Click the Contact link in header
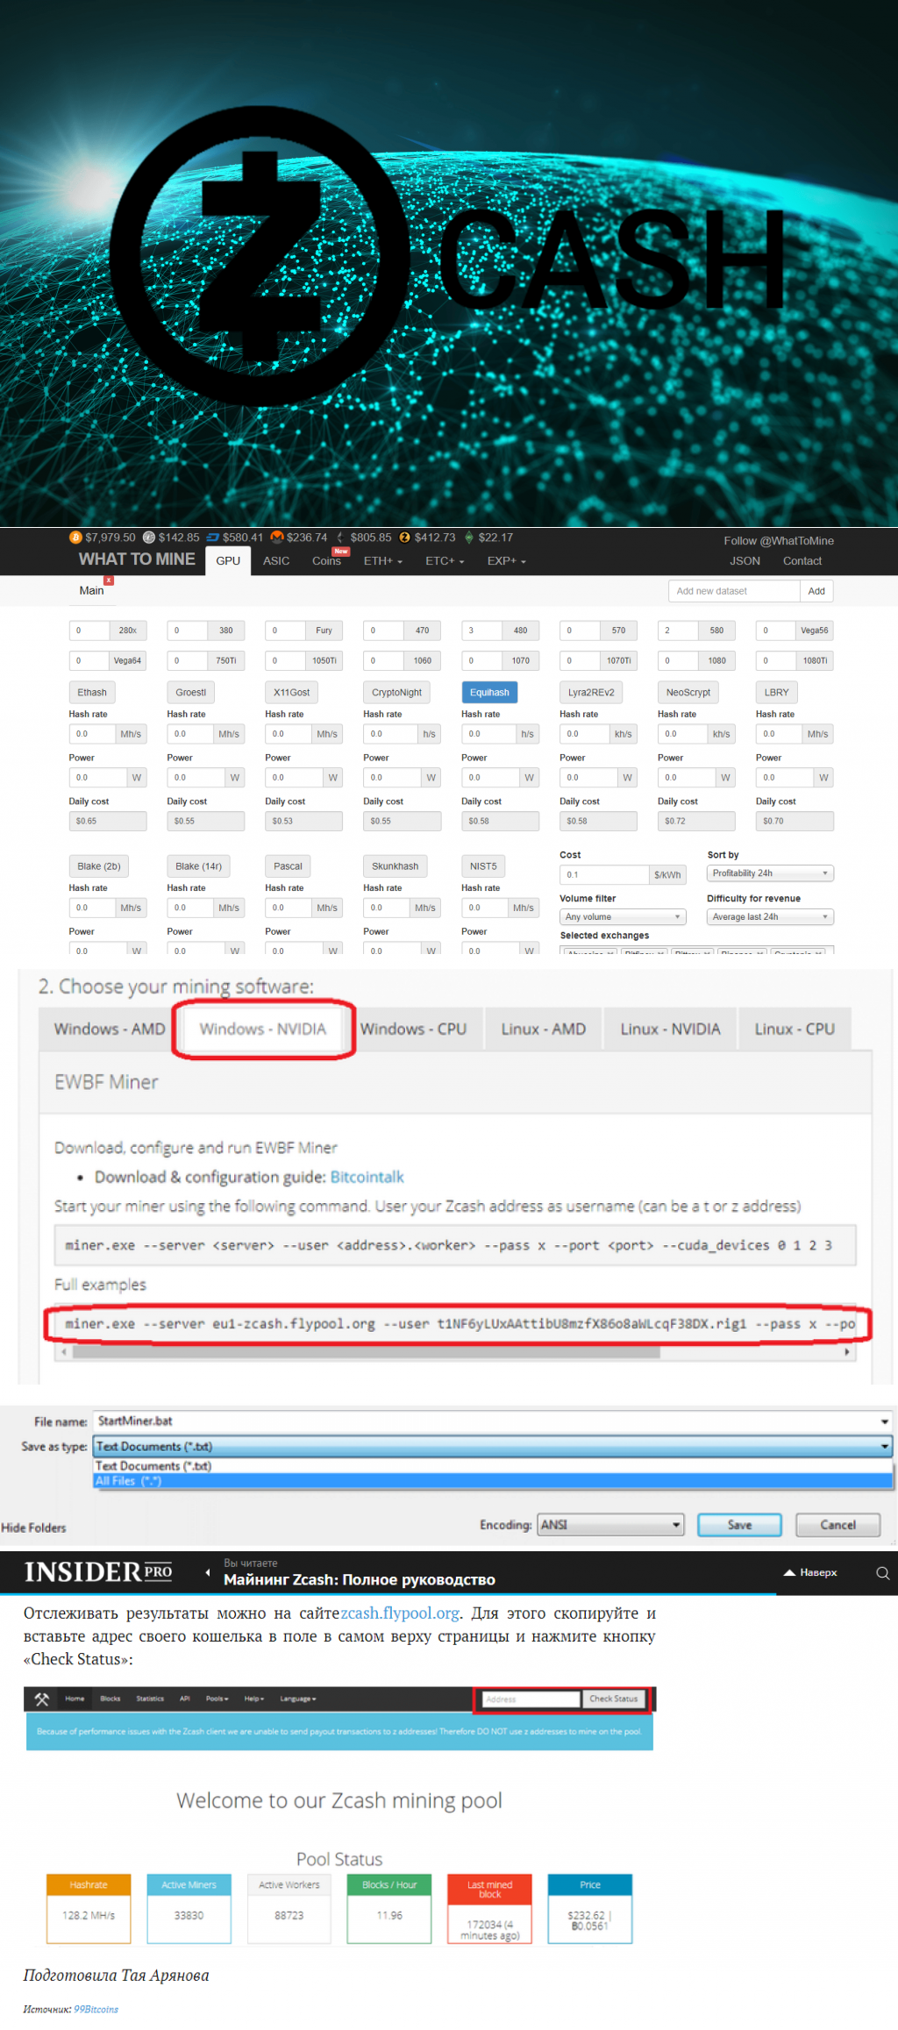Screen dimensions: 898x2030 pos(802,561)
